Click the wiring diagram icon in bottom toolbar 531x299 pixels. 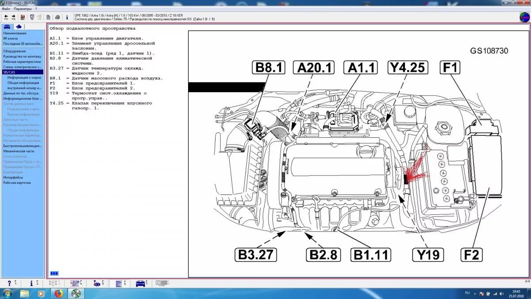(75, 283)
